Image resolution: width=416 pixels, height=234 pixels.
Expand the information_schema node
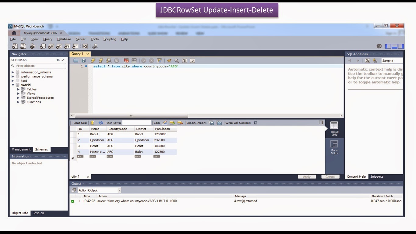pos(13,72)
